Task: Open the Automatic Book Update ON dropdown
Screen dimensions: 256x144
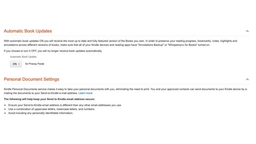Action: pos(16,64)
